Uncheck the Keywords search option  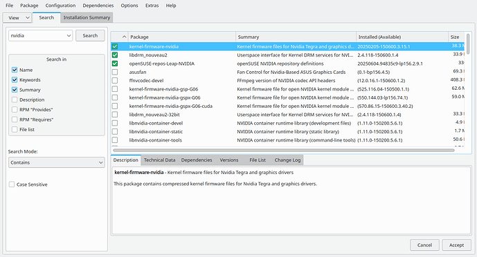[x=15, y=80]
